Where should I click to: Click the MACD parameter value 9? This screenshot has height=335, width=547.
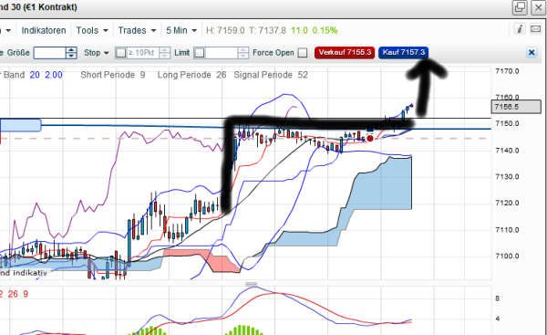[26, 294]
